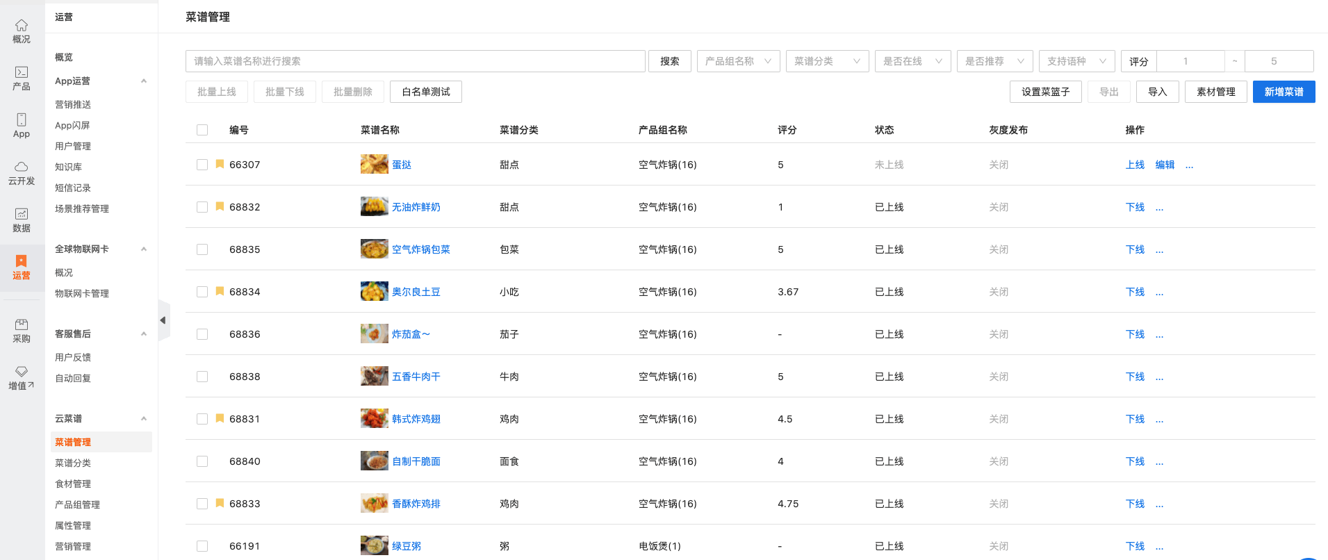Click the flag icon on row 66307

tap(220, 164)
